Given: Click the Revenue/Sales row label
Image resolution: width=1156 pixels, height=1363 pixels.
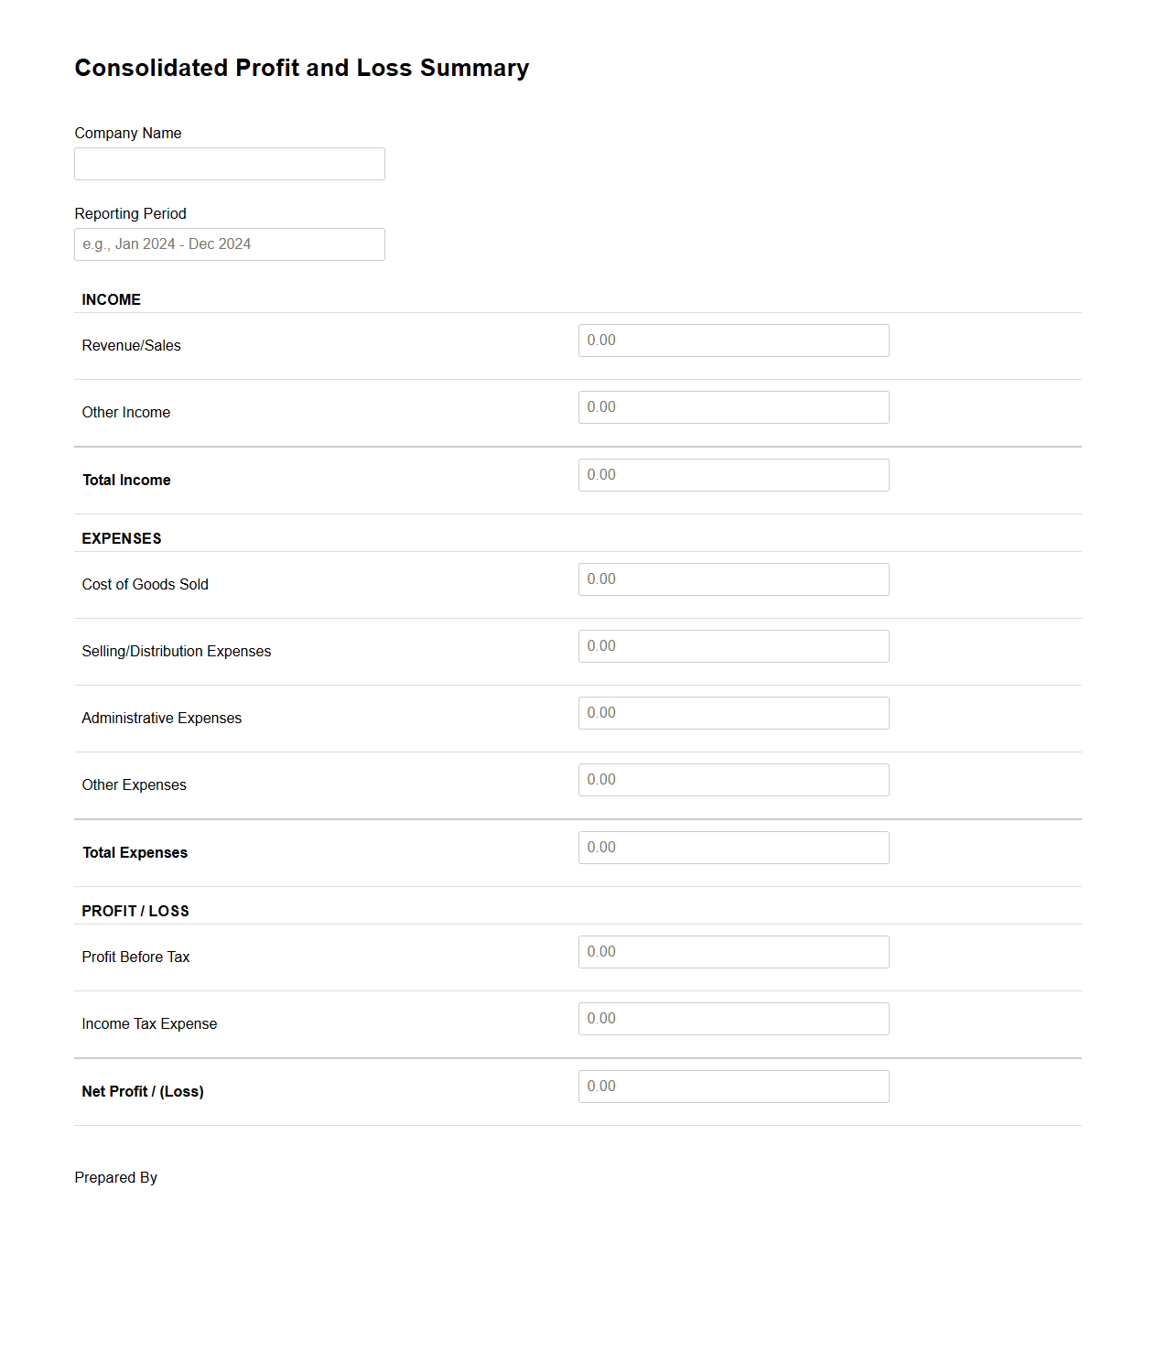Looking at the screenshot, I should (131, 345).
